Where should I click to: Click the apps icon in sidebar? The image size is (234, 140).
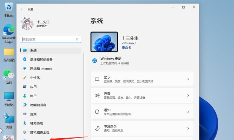(25, 86)
